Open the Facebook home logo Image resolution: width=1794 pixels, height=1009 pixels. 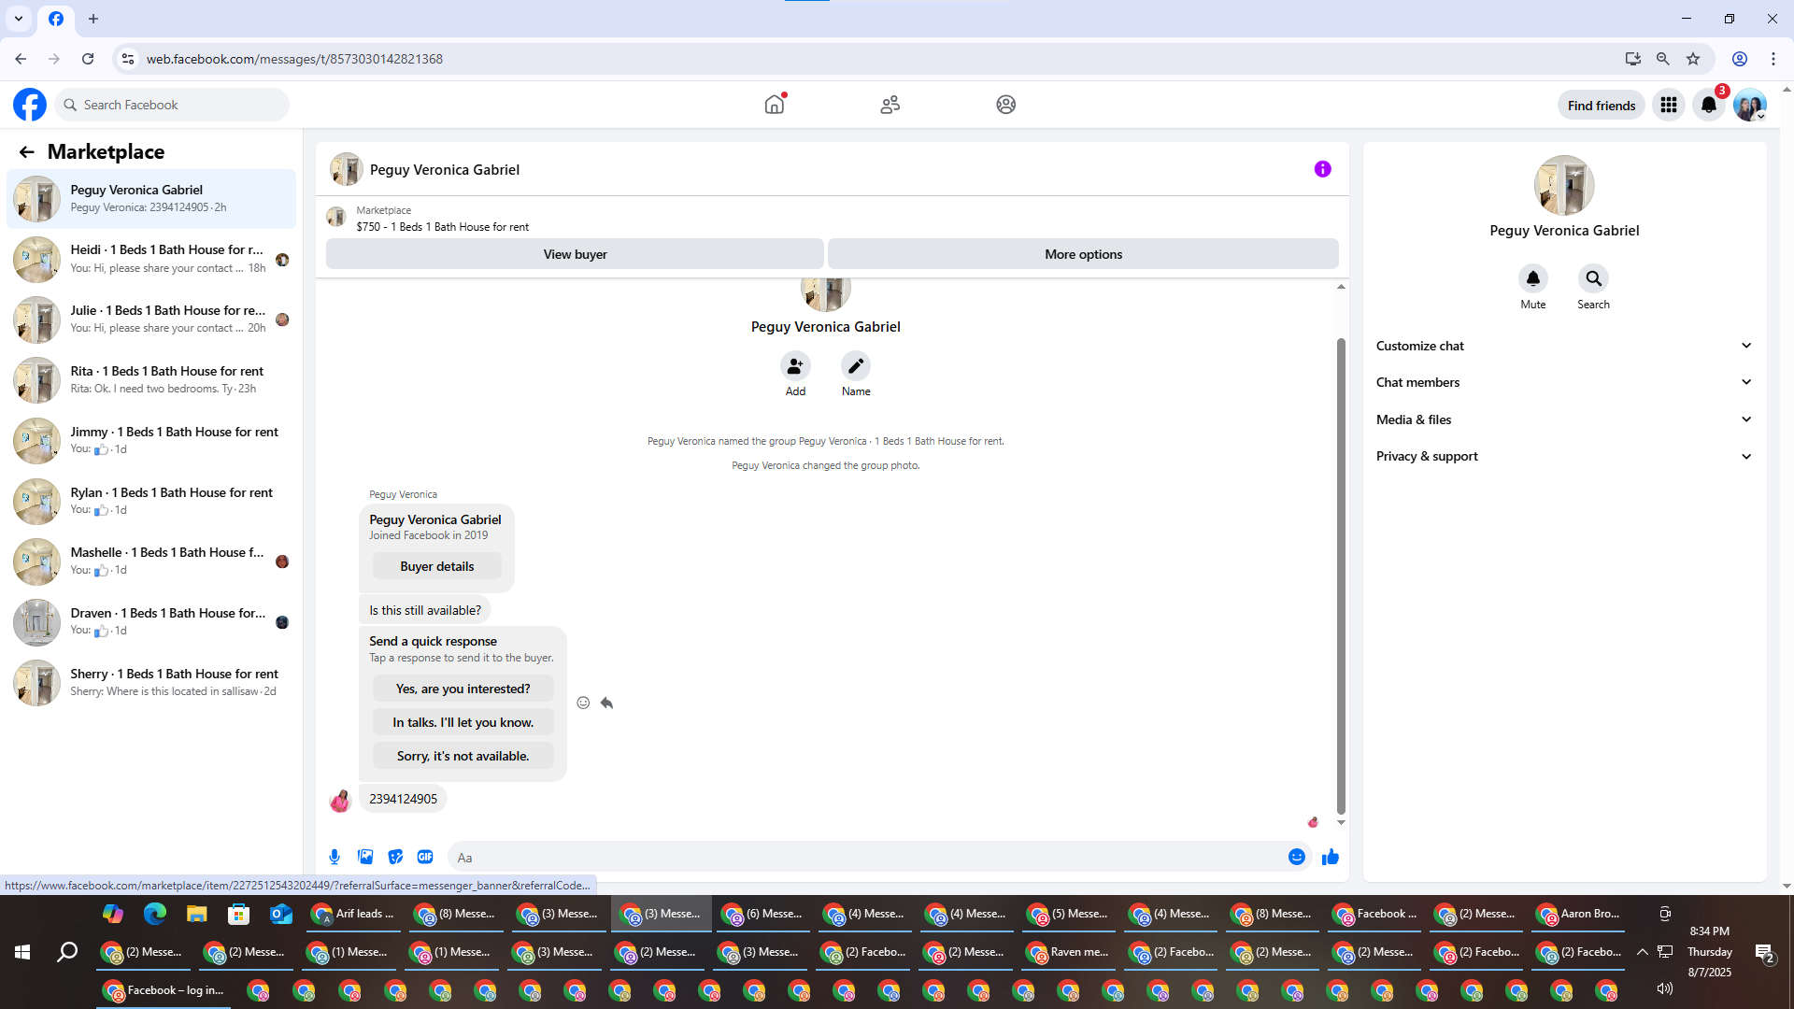click(30, 105)
